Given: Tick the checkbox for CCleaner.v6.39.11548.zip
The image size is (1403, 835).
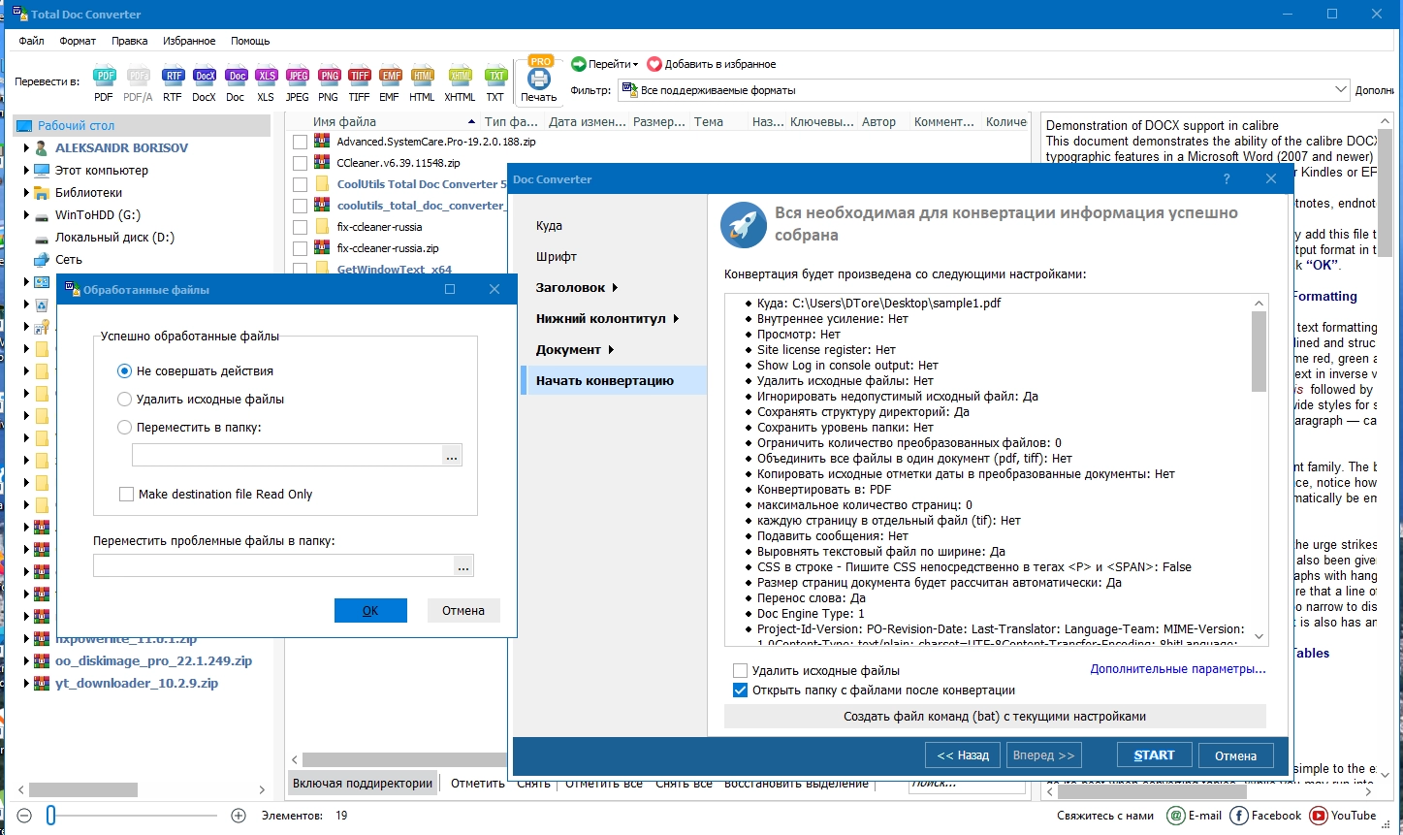Looking at the screenshot, I should point(300,163).
